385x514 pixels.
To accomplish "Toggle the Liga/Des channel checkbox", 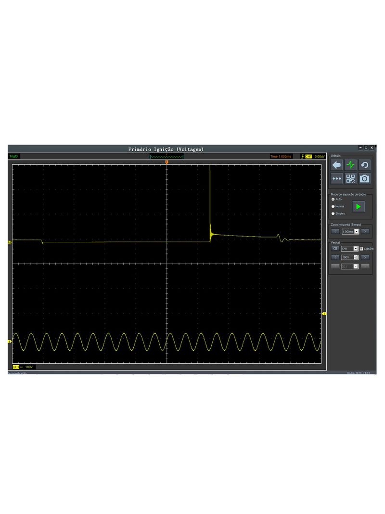I will [362, 249].
